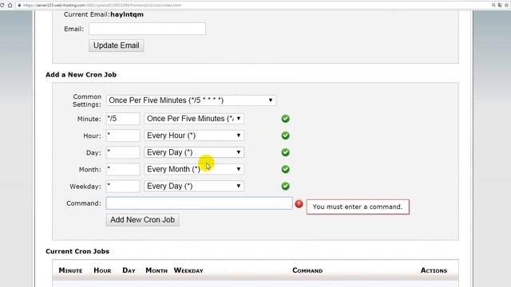Click the Day column header

pyautogui.click(x=129, y=270)
